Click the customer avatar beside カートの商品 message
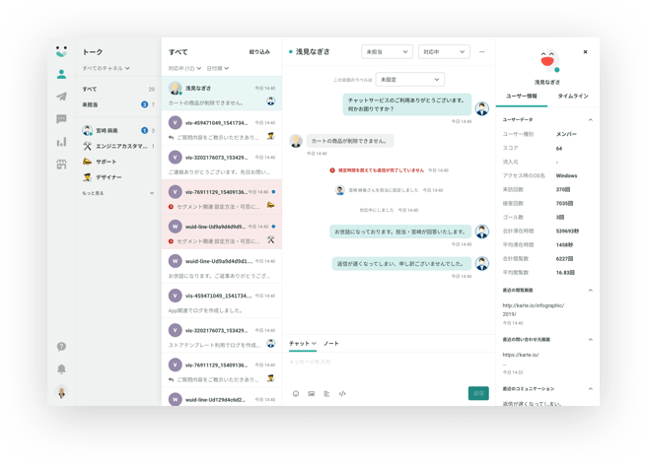The image size is (647, 463). [296, 141]
